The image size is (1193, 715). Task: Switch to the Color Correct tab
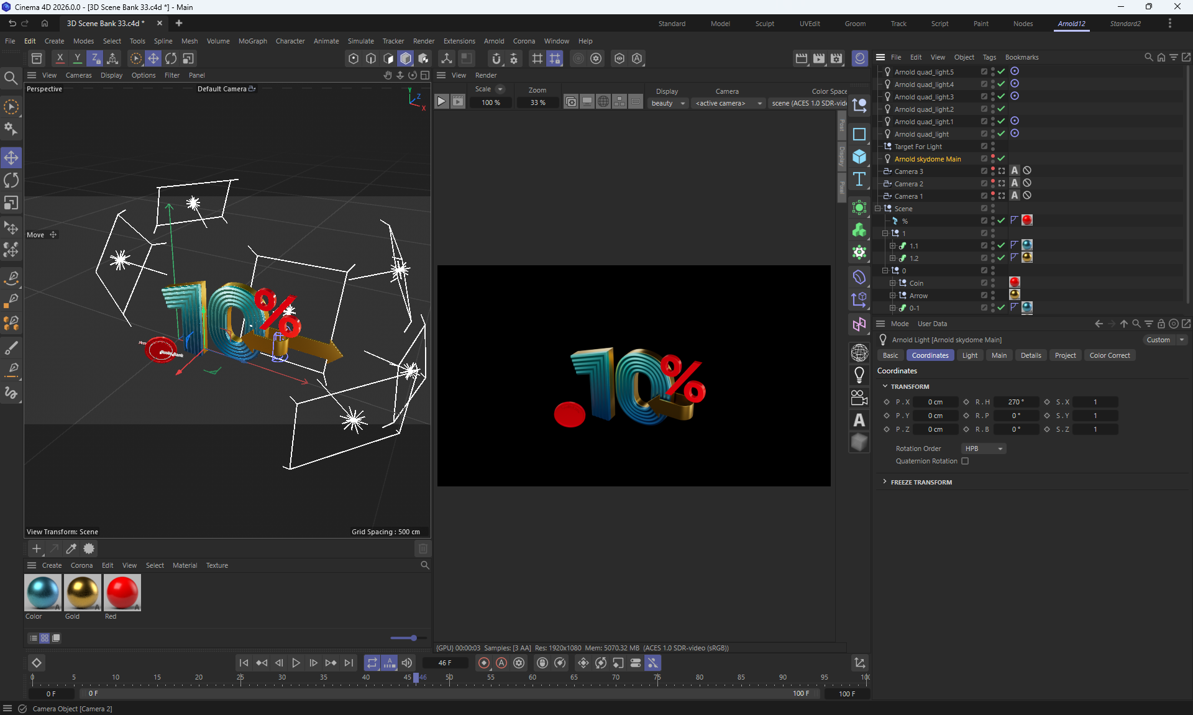pyautogui.click(x=1109, y=355)
